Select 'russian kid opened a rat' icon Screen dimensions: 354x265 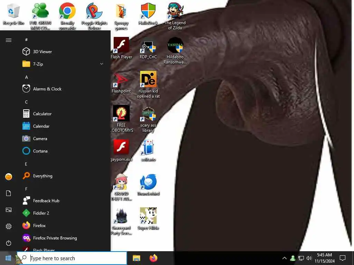pyautogui.click(x=148, y=85)
